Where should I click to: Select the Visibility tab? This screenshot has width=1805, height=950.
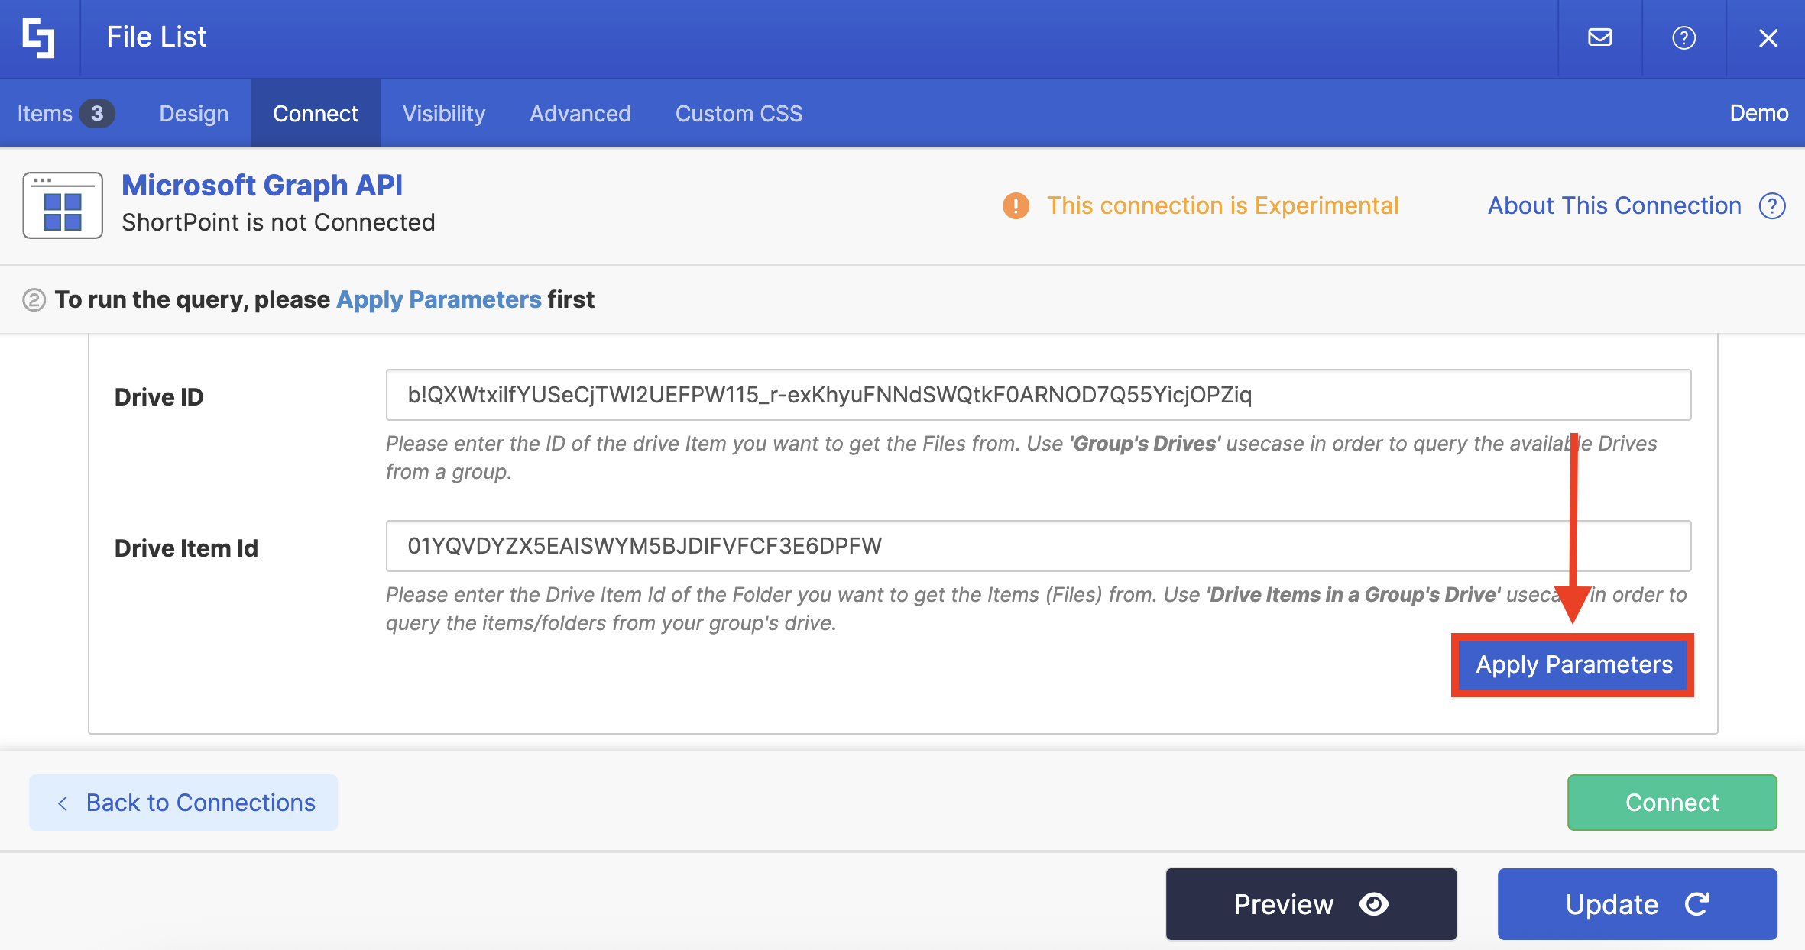tap(443, 113)
